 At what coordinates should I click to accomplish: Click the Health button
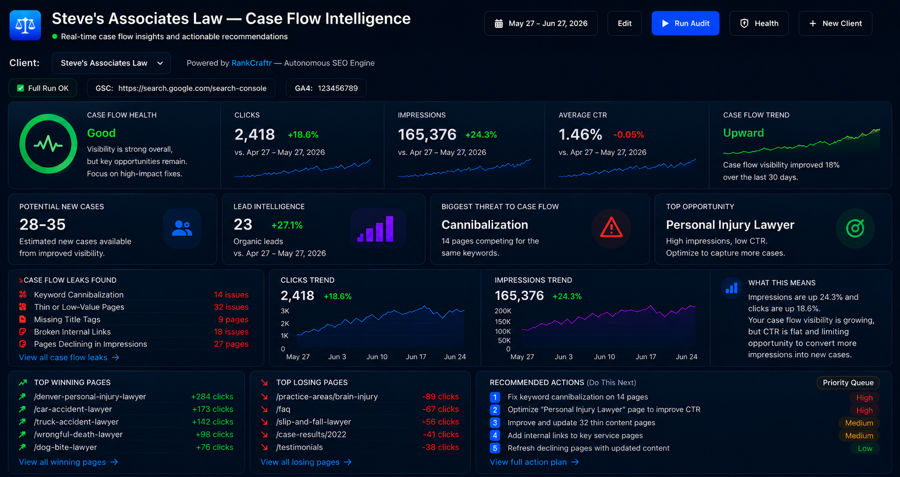759,24
